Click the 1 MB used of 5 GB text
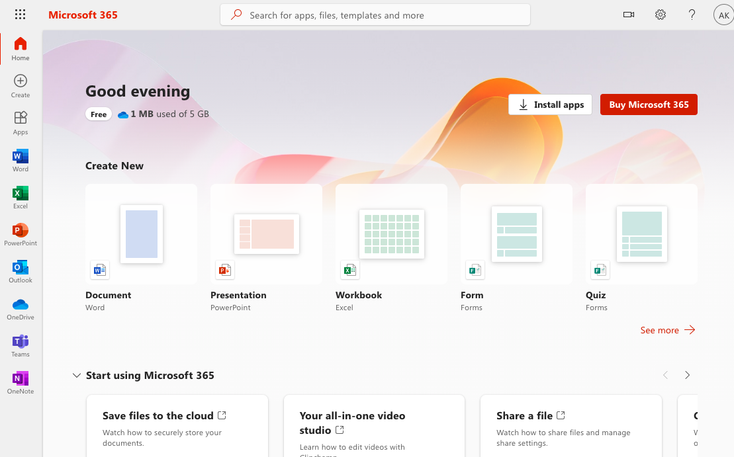734x457 pixels. coord(169,114)
